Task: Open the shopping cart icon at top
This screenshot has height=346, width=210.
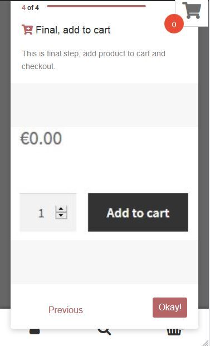Action: coord(192,11)
